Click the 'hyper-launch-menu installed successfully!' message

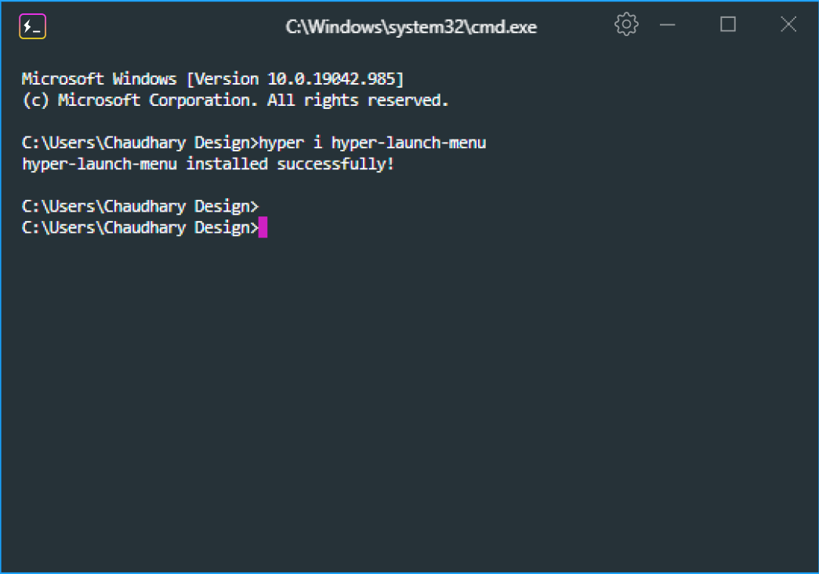coord(208,164)
